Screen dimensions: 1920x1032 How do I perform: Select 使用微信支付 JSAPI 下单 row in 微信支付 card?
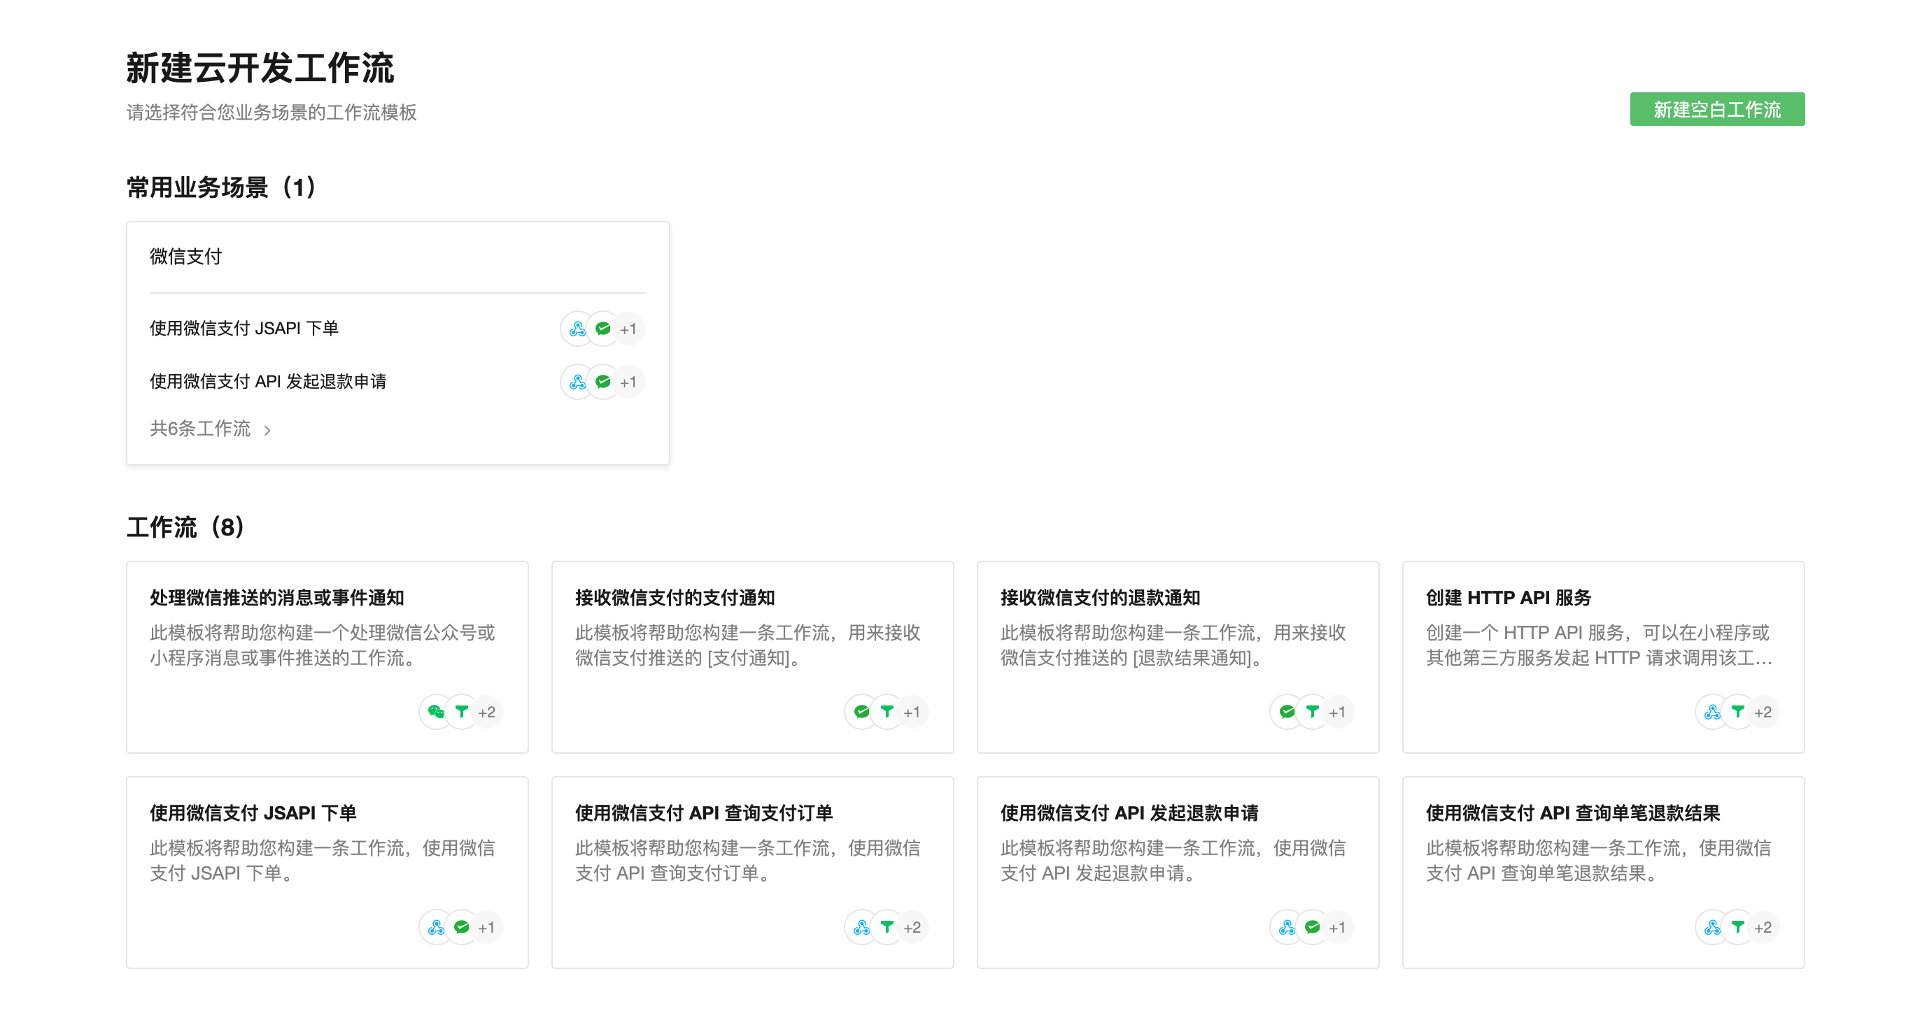coord(244,329)
